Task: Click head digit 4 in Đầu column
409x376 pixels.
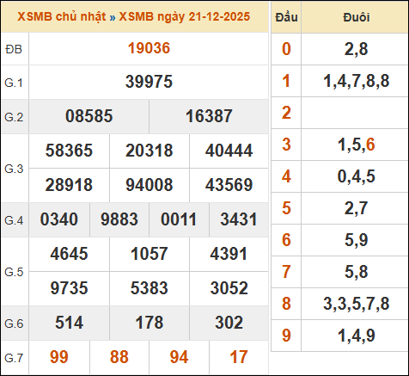Action: click(x=286, y=176)
